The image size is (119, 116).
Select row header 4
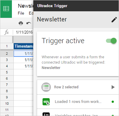(x=7, y=66)
